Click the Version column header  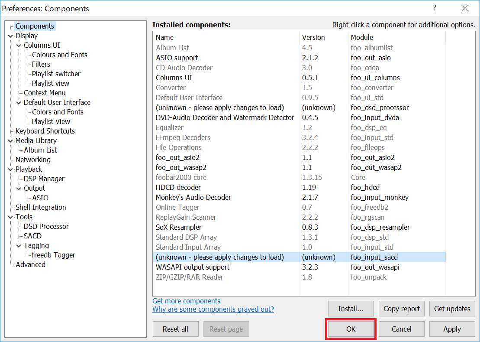click(324, 37)
